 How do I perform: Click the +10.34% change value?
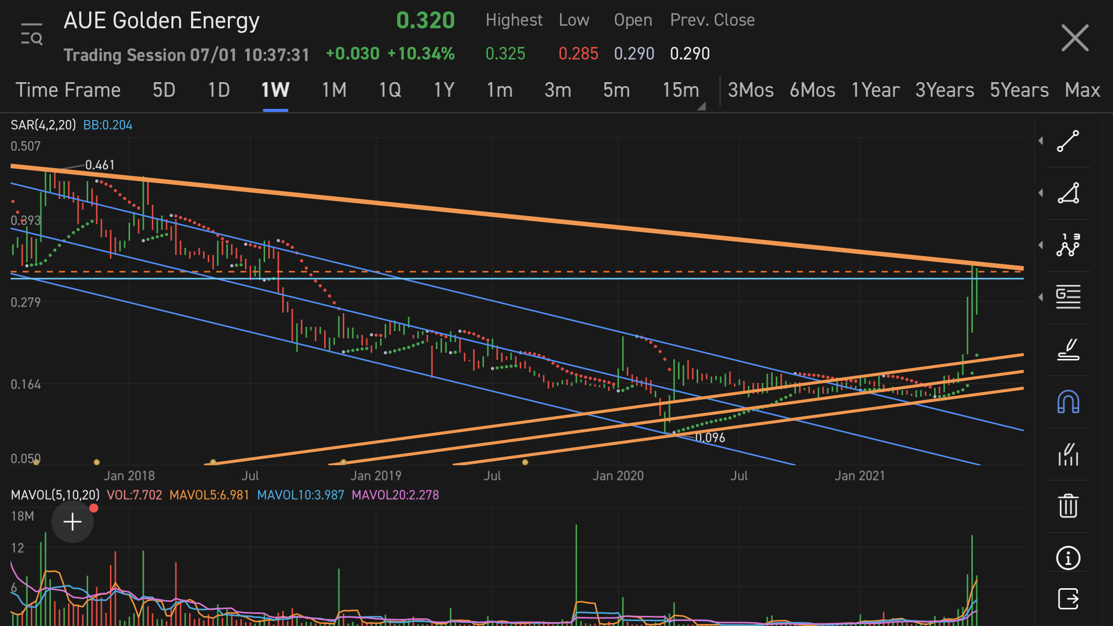[x=421, y=53]
